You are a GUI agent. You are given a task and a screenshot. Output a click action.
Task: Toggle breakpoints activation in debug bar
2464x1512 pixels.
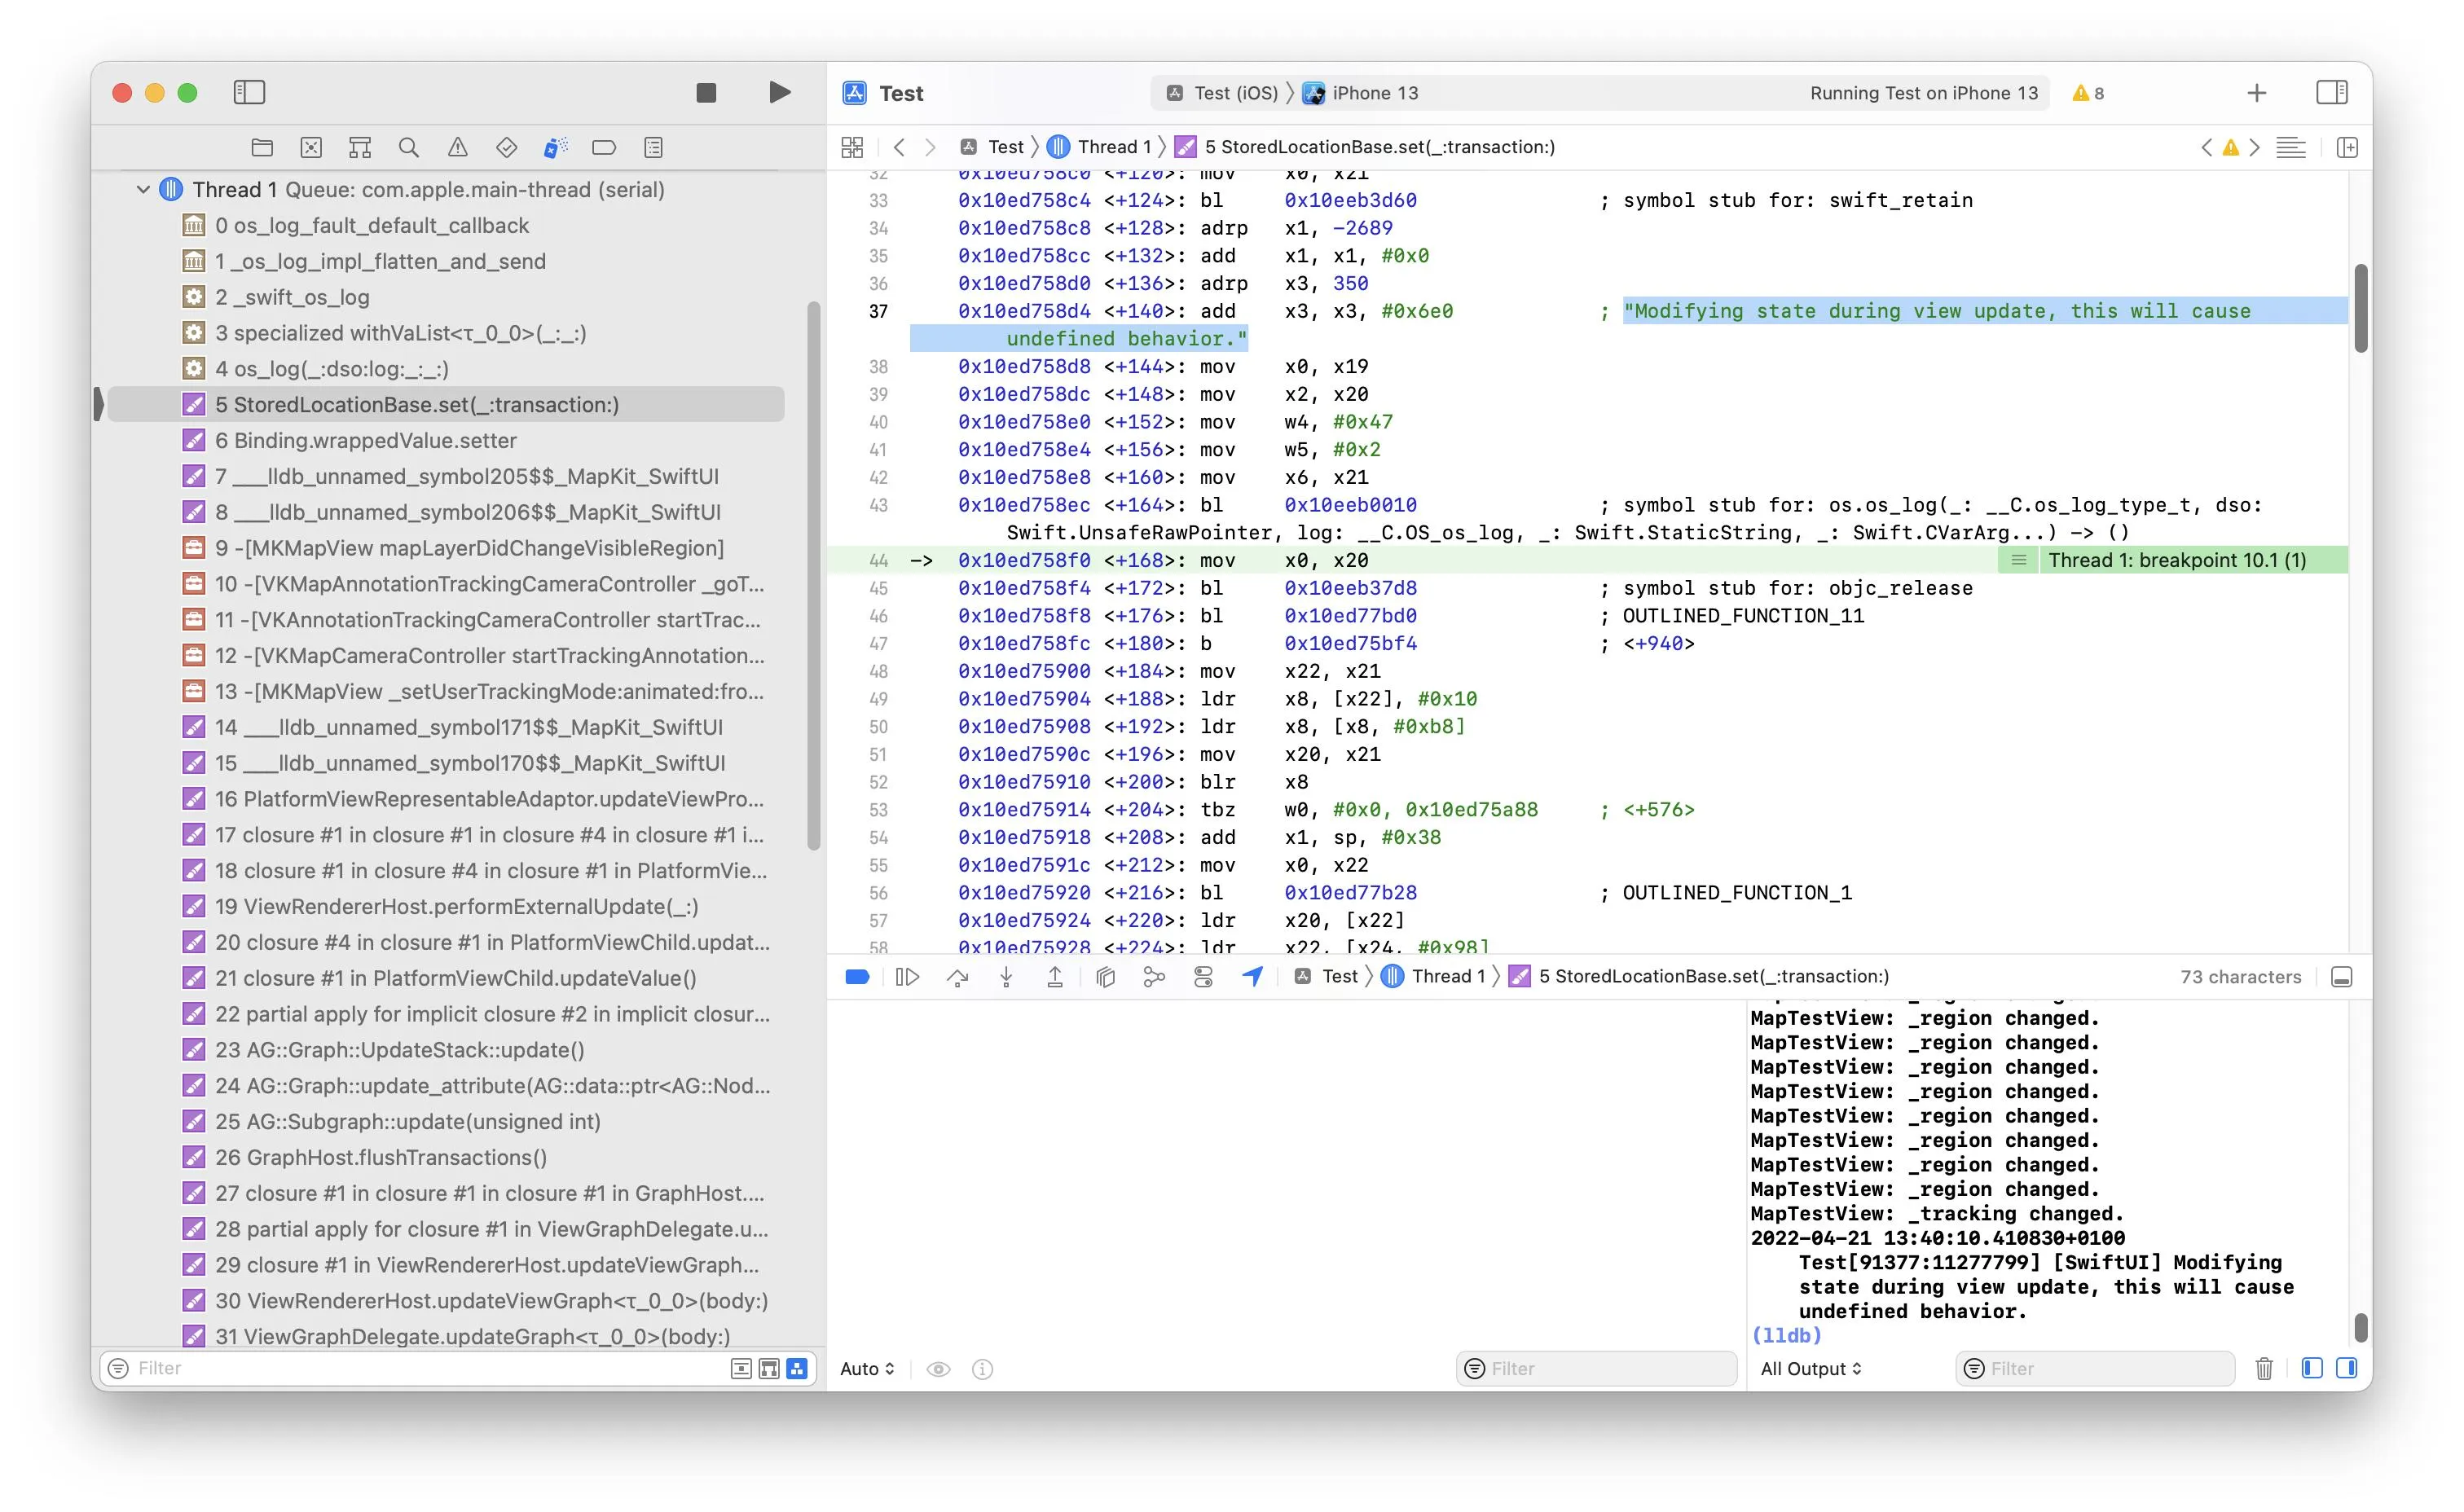(857, 977)
